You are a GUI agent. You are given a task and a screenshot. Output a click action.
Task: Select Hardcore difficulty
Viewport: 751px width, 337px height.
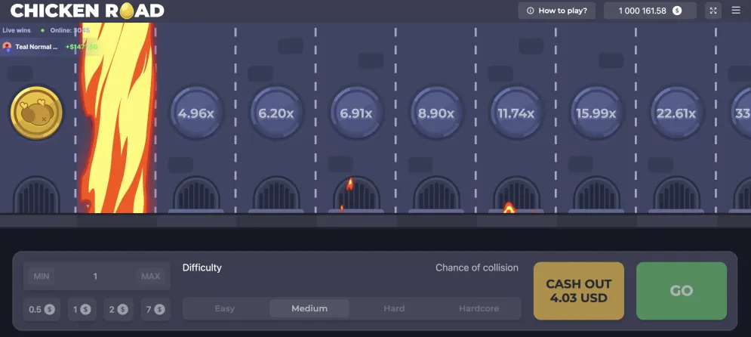click(479, 308)
